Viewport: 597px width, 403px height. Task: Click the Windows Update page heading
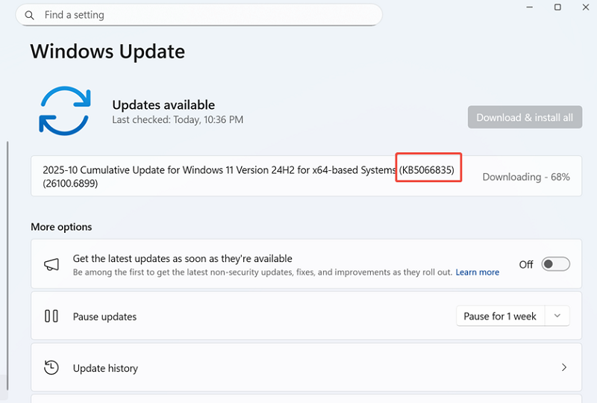pyautogui.click(x=107, y=51)
